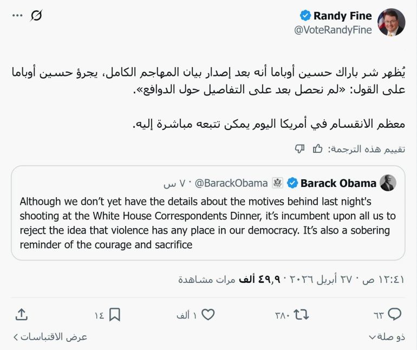The image size is (417, 350).
Task: Open the quoted Barack Obama tweet text
Action: click(208, 223)
